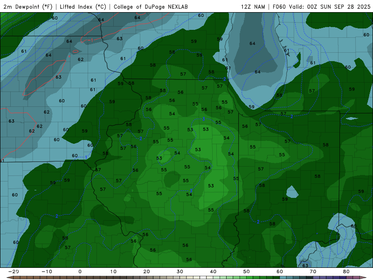Click the "00Z SUN SEP 28 2025" valid time
The width and height of the screenshot is (373, 280).
pyautogui.click(x=339, y=7)
